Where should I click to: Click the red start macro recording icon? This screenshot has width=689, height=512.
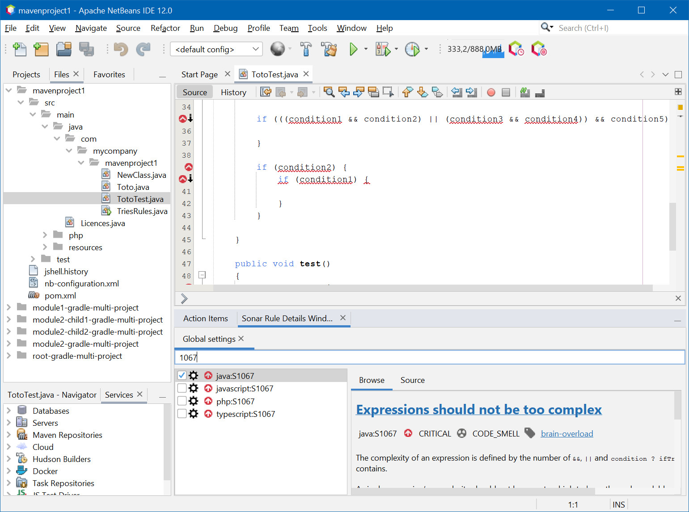coord(491,92)
